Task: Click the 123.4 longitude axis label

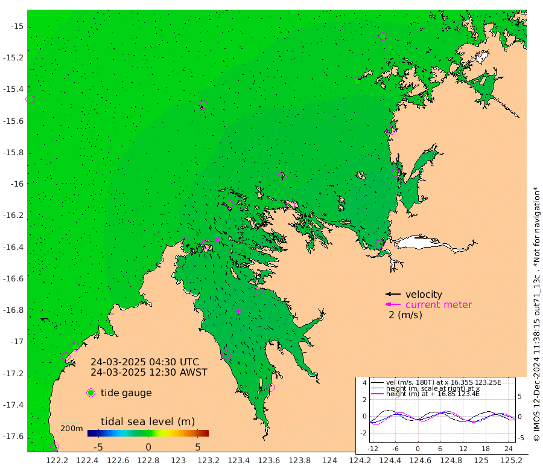Action: pos(238,460)
